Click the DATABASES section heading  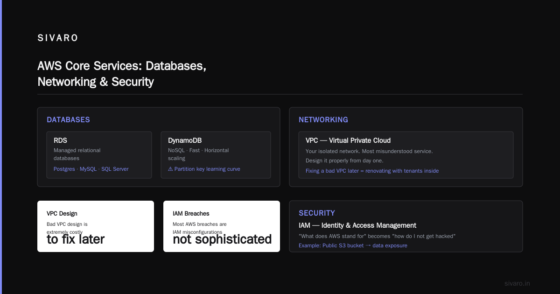[x=68, y=120]
